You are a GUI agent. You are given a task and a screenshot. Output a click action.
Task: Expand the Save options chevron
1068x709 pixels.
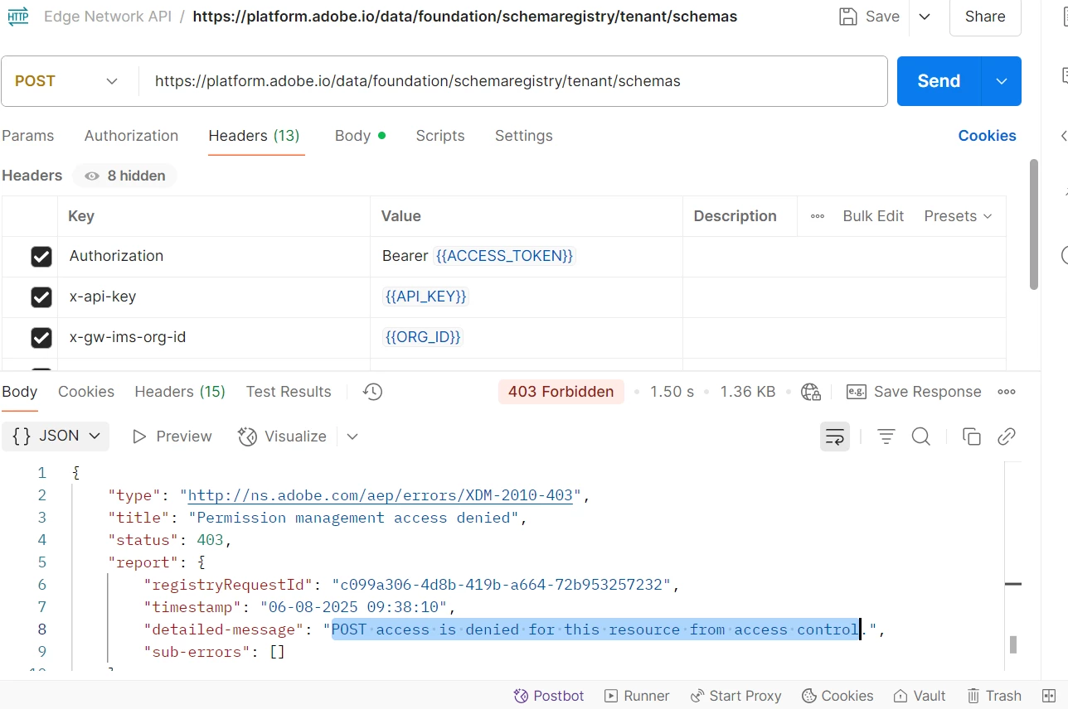[925, 17]
